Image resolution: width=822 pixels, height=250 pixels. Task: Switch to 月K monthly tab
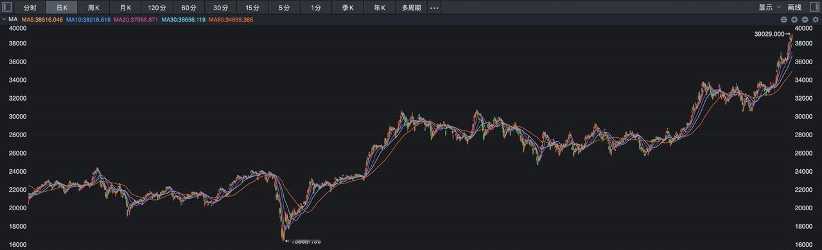tap(125, 8)
